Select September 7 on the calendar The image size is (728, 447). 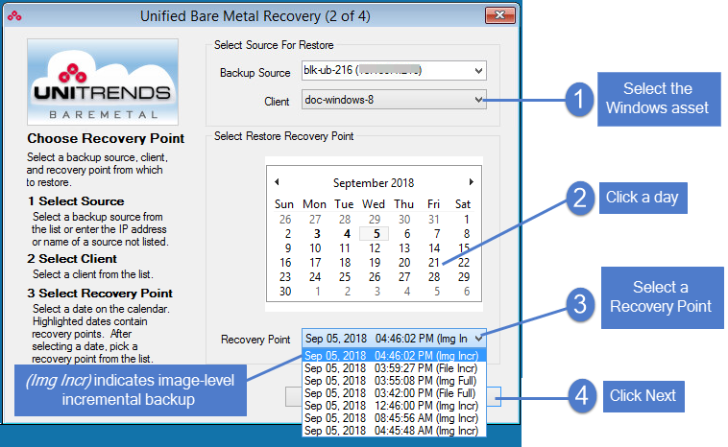tap(436, 234)
